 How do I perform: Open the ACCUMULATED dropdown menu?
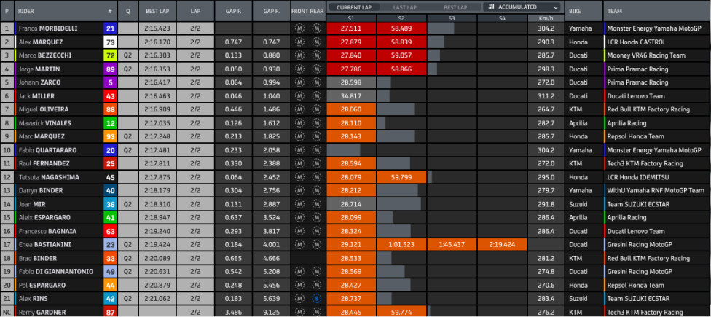pos(522,7)
